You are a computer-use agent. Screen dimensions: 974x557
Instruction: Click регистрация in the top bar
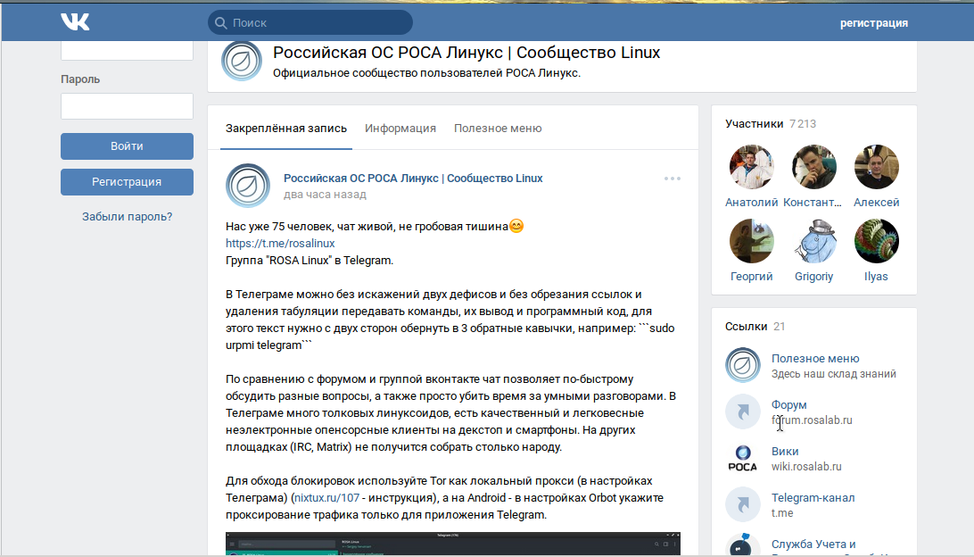[x=874, y=23]
